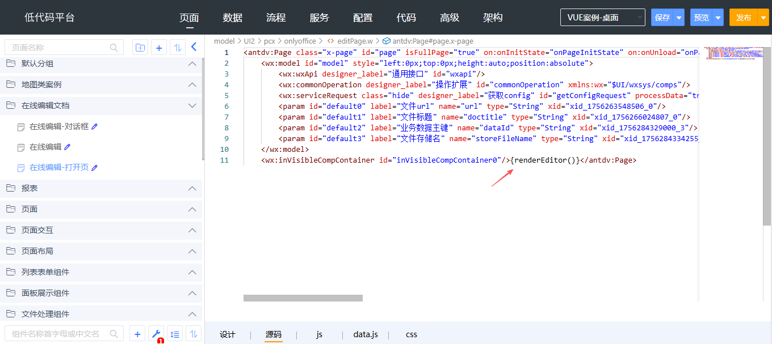This screenshot has width=772, height=344.
Task: Collapse left panel with the blue chevron
Action: (194, 47)
